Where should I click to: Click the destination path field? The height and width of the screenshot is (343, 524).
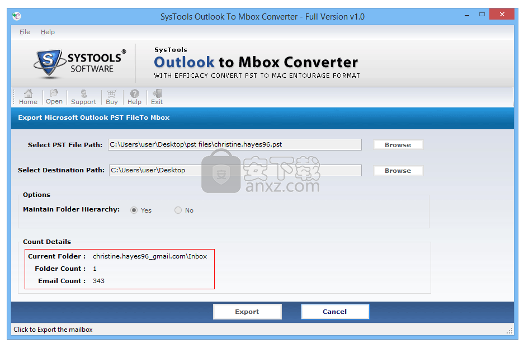pos(235,170)
